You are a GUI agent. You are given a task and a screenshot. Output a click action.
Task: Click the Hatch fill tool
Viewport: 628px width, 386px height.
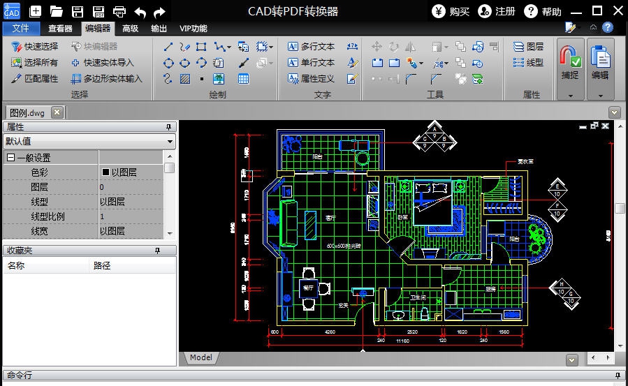pos(185,79)
